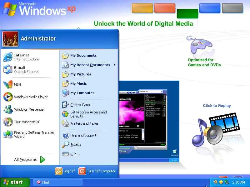Click the Administrator user name

tap(38, 39)
